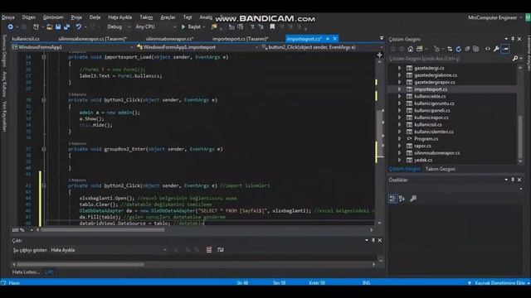Open the Araçlar menu

pos(168,17)
